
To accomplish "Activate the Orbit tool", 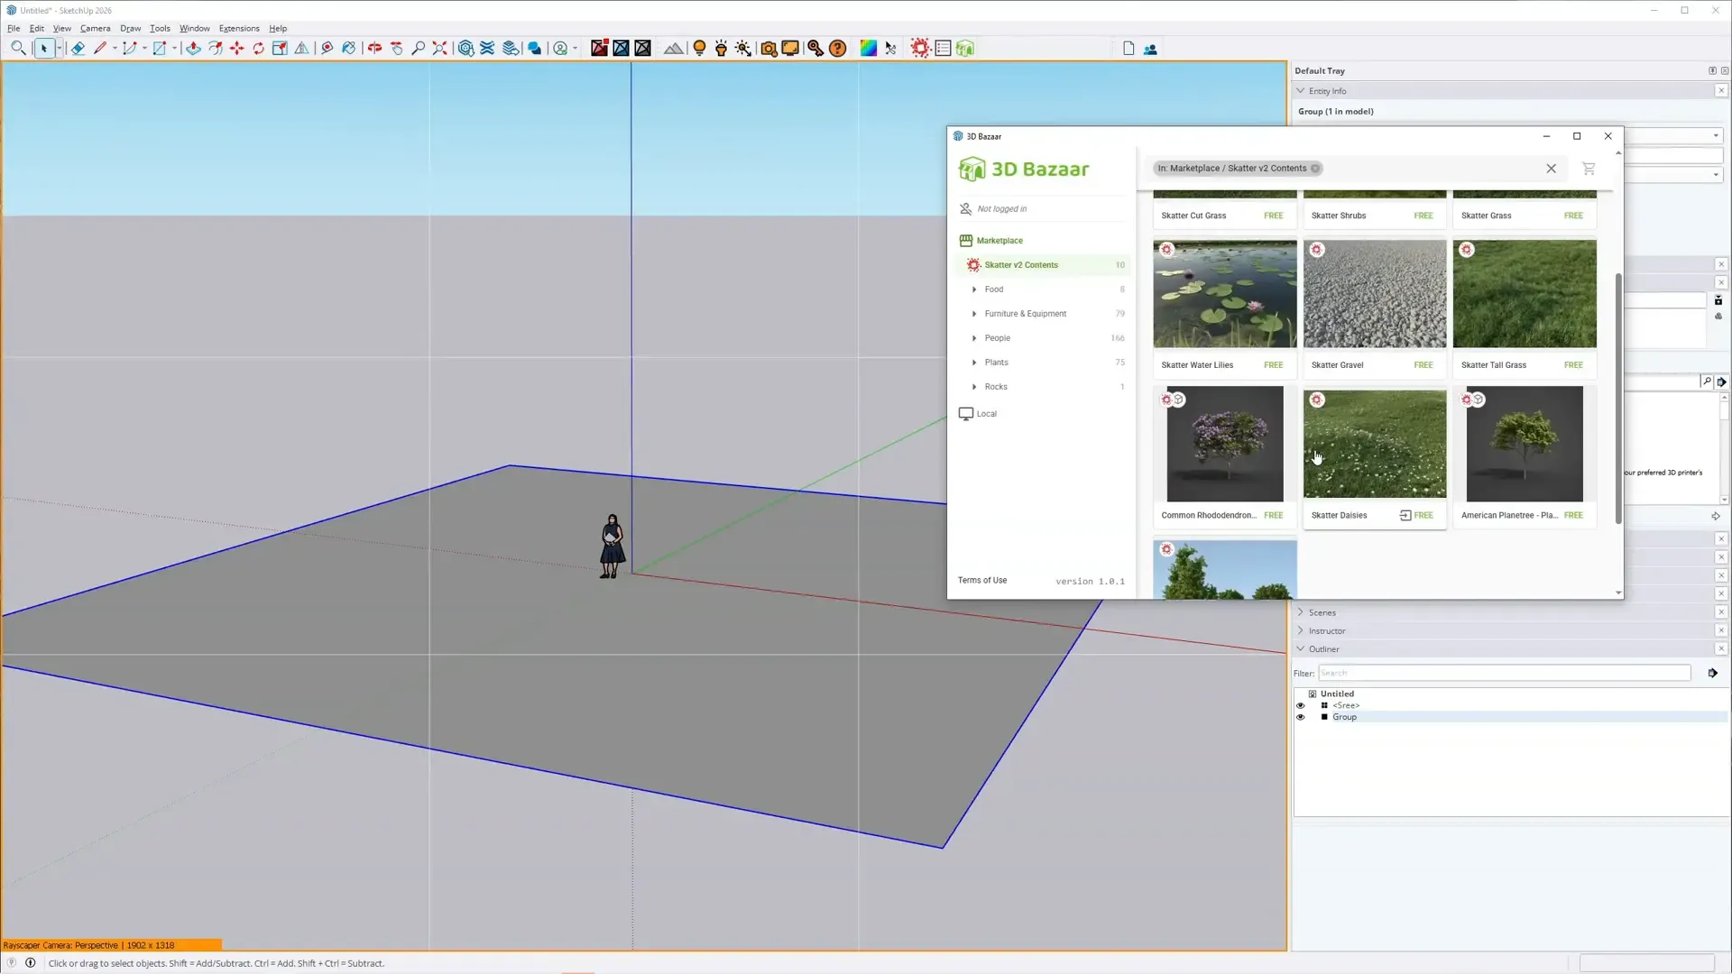I will coord(374,49).
